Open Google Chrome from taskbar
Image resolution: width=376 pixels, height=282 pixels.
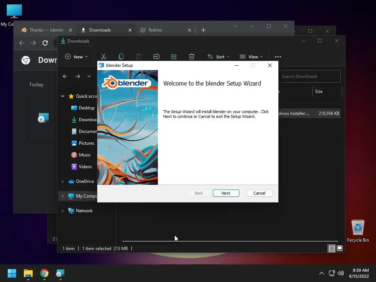click(44, 273)
